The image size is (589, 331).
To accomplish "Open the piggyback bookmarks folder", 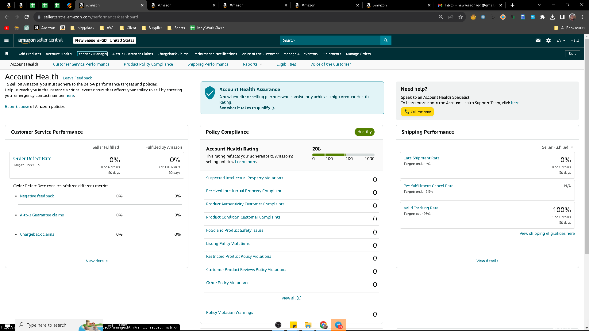I will (x=83, y=28).
